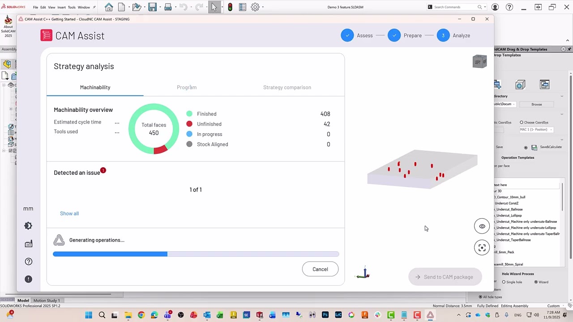Open the Insert menu
Screen dimensions: 573x322
(x=61, y=7)
